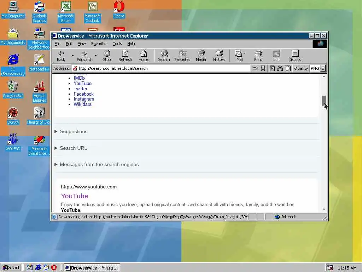
Task: Select the Notepad++ desktop icon
Action: [x=39, y=63]
